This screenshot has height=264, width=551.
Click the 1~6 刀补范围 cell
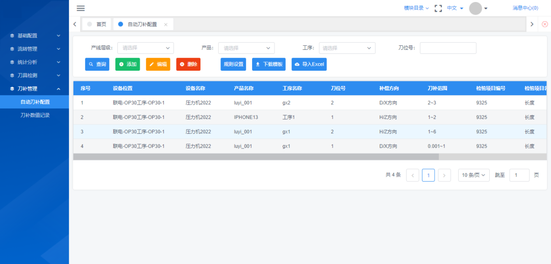click(433, 132)
